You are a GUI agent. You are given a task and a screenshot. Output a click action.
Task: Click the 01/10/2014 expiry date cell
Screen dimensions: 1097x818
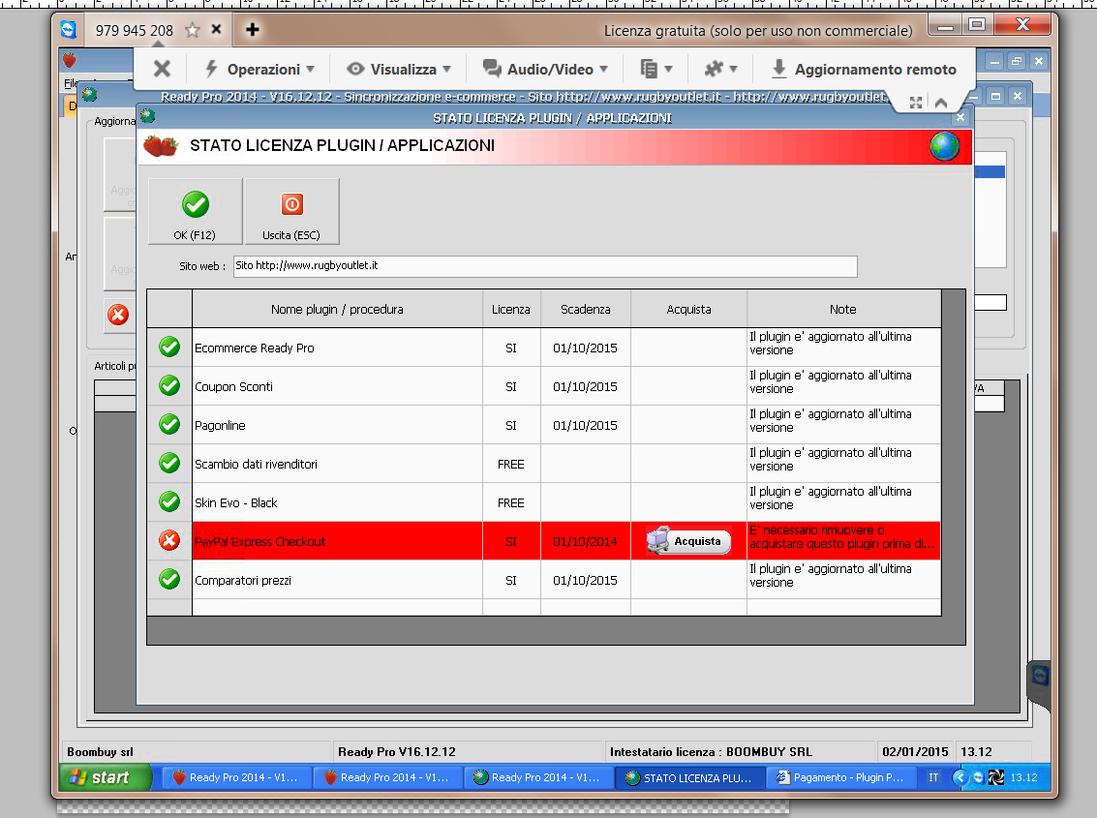[x=586, y=541]
